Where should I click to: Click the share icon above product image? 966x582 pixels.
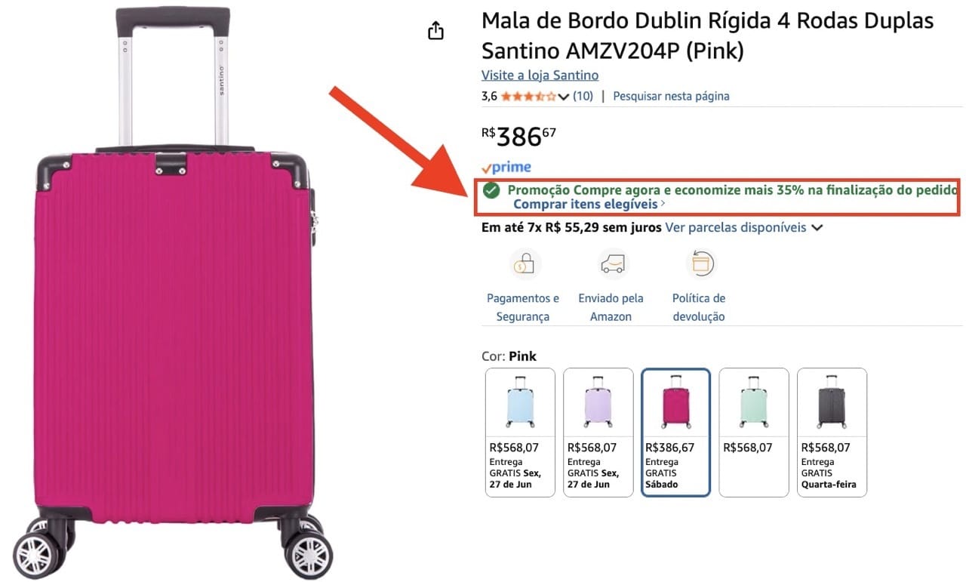(435, 30)
